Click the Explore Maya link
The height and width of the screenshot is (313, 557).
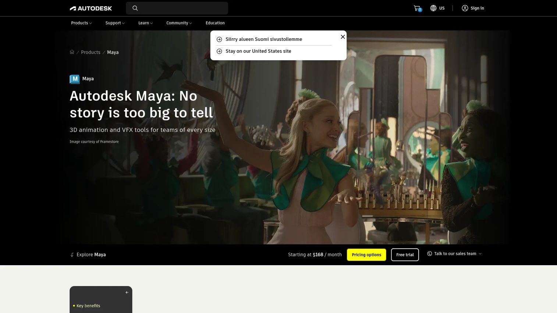[91, 255]
